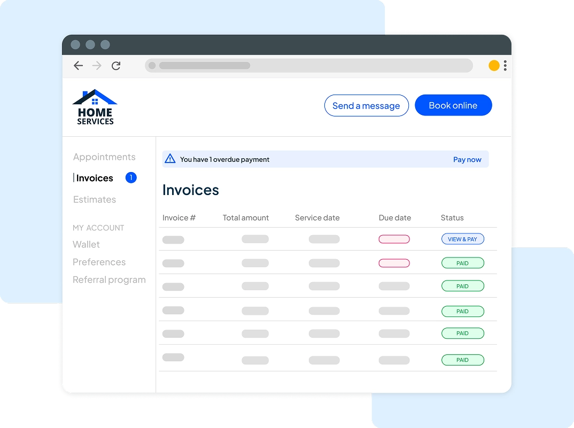Click the orange profile avatar in browser toolbar
The width and height of the screenshot is (574, 428).
click(x=493, y=65)
